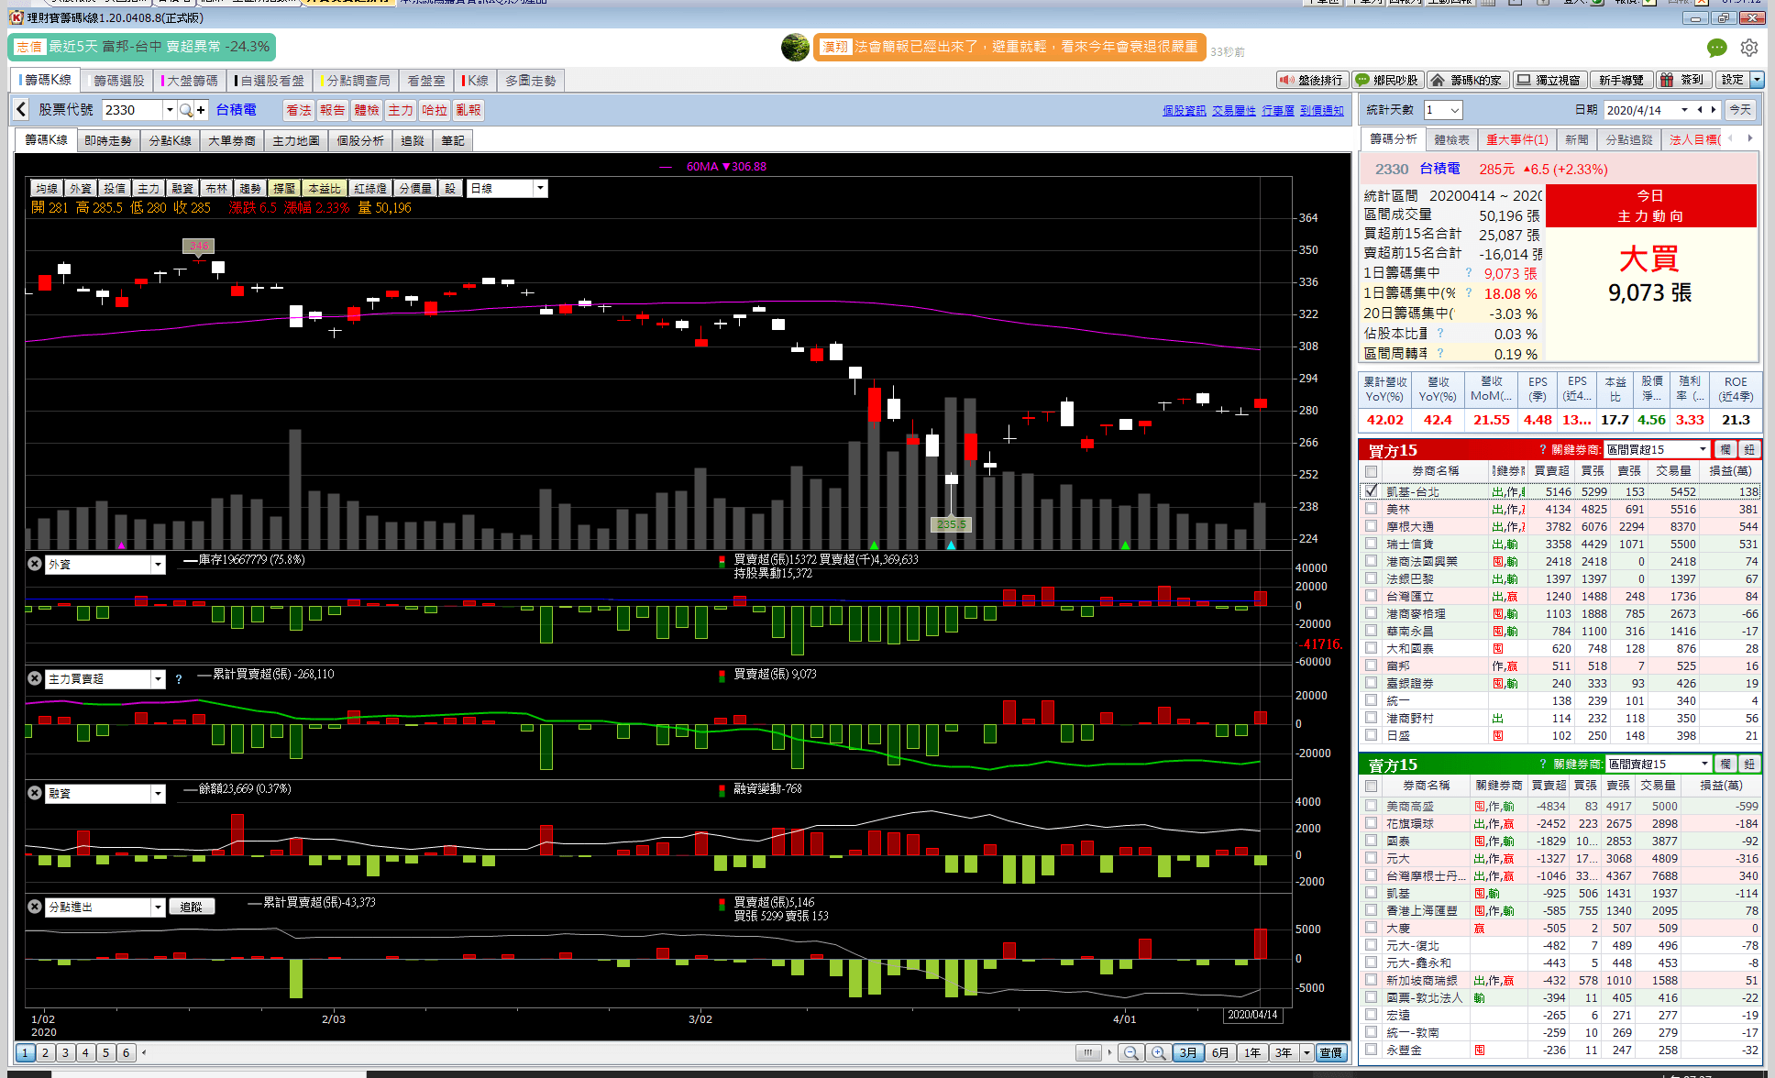Click the 賣方15 help question mark
This screenshot has width=1775, height=1078.
1543,764
